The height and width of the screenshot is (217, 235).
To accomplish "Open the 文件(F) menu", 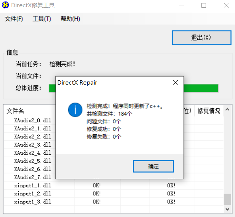I will pyautogui.click(x=14, y=19).
